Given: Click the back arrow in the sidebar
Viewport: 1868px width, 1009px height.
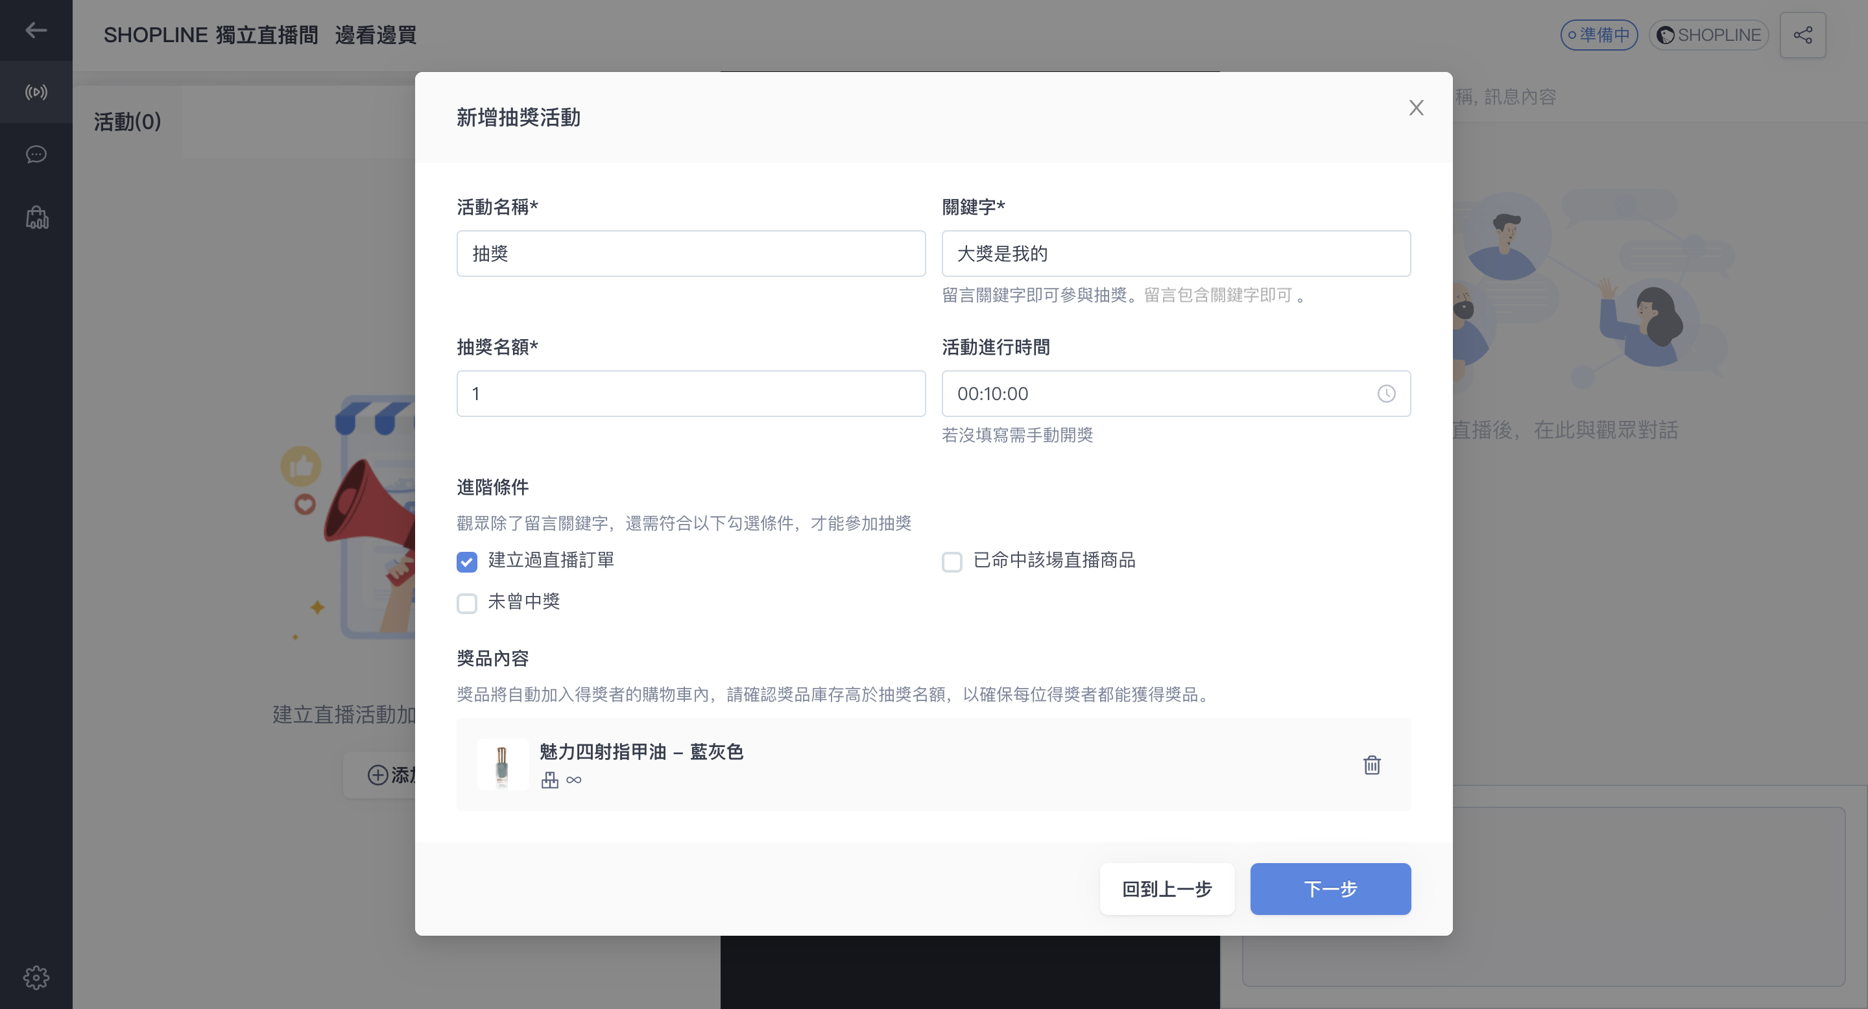Looking at the screenshot, I should 36,30.
